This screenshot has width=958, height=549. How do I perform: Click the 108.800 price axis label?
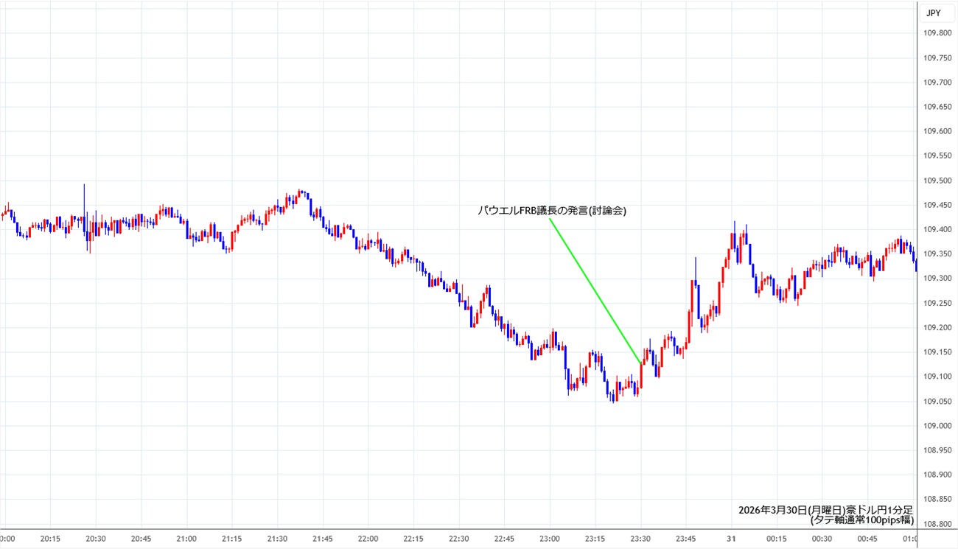click(937, 524)
